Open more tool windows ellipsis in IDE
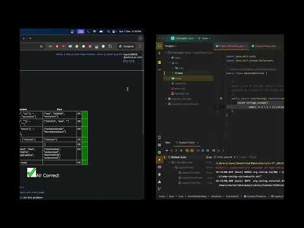This screenshot has width=304, height=228. coord(160,70)
